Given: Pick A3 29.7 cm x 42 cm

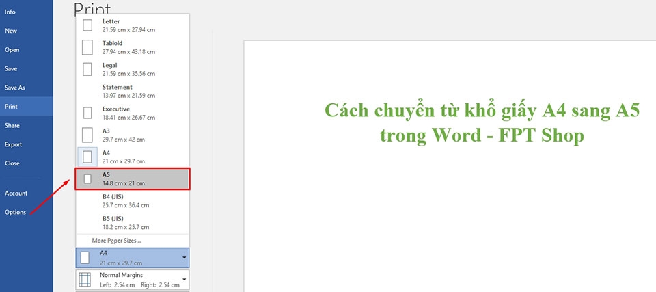Looking at the screenshot, I should coord(132,135).
